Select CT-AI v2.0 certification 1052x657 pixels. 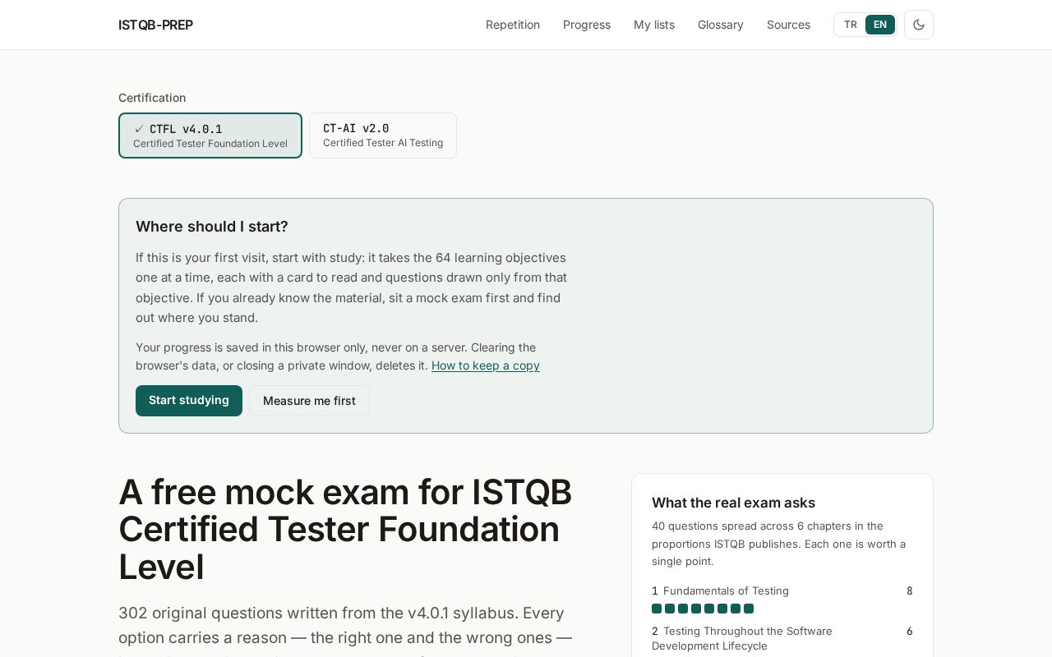383,136
